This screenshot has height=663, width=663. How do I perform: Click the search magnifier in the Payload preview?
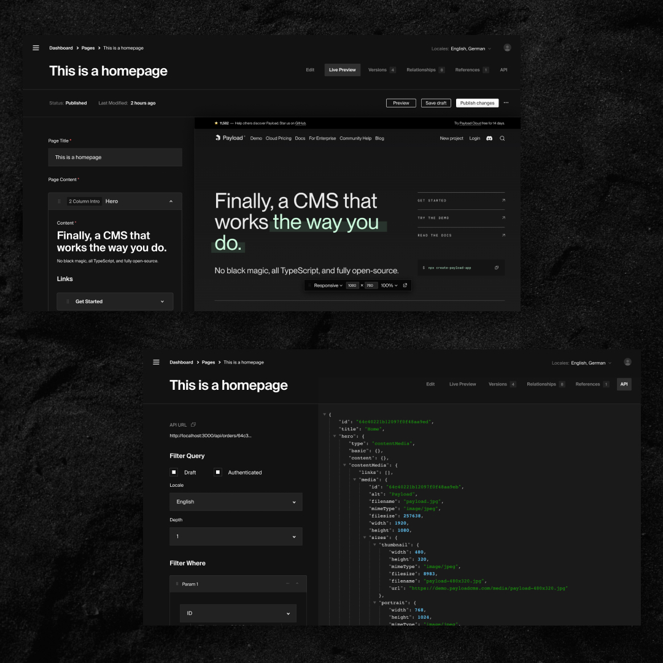502,138
